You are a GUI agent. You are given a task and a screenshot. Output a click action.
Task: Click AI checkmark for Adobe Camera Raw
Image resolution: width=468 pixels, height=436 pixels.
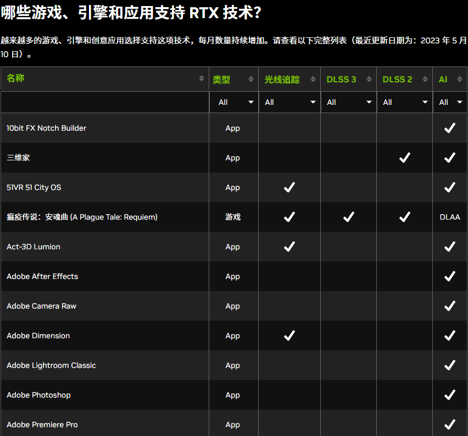(450, 306)
